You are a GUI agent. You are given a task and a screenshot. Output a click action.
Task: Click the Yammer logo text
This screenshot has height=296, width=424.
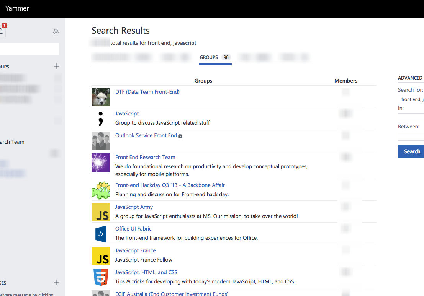pyautogui.click(x=17, y=8)
